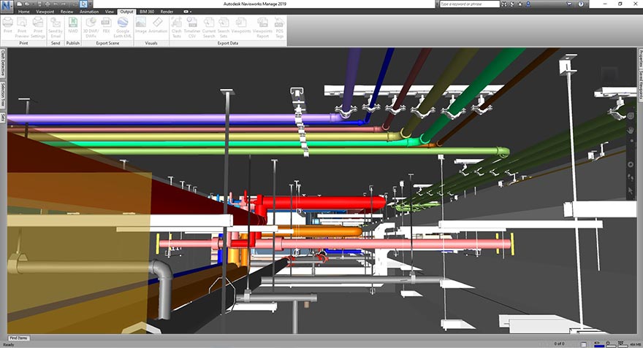
Task: Click the '0 of 0' sheet counter text
Action: [560, 344]
